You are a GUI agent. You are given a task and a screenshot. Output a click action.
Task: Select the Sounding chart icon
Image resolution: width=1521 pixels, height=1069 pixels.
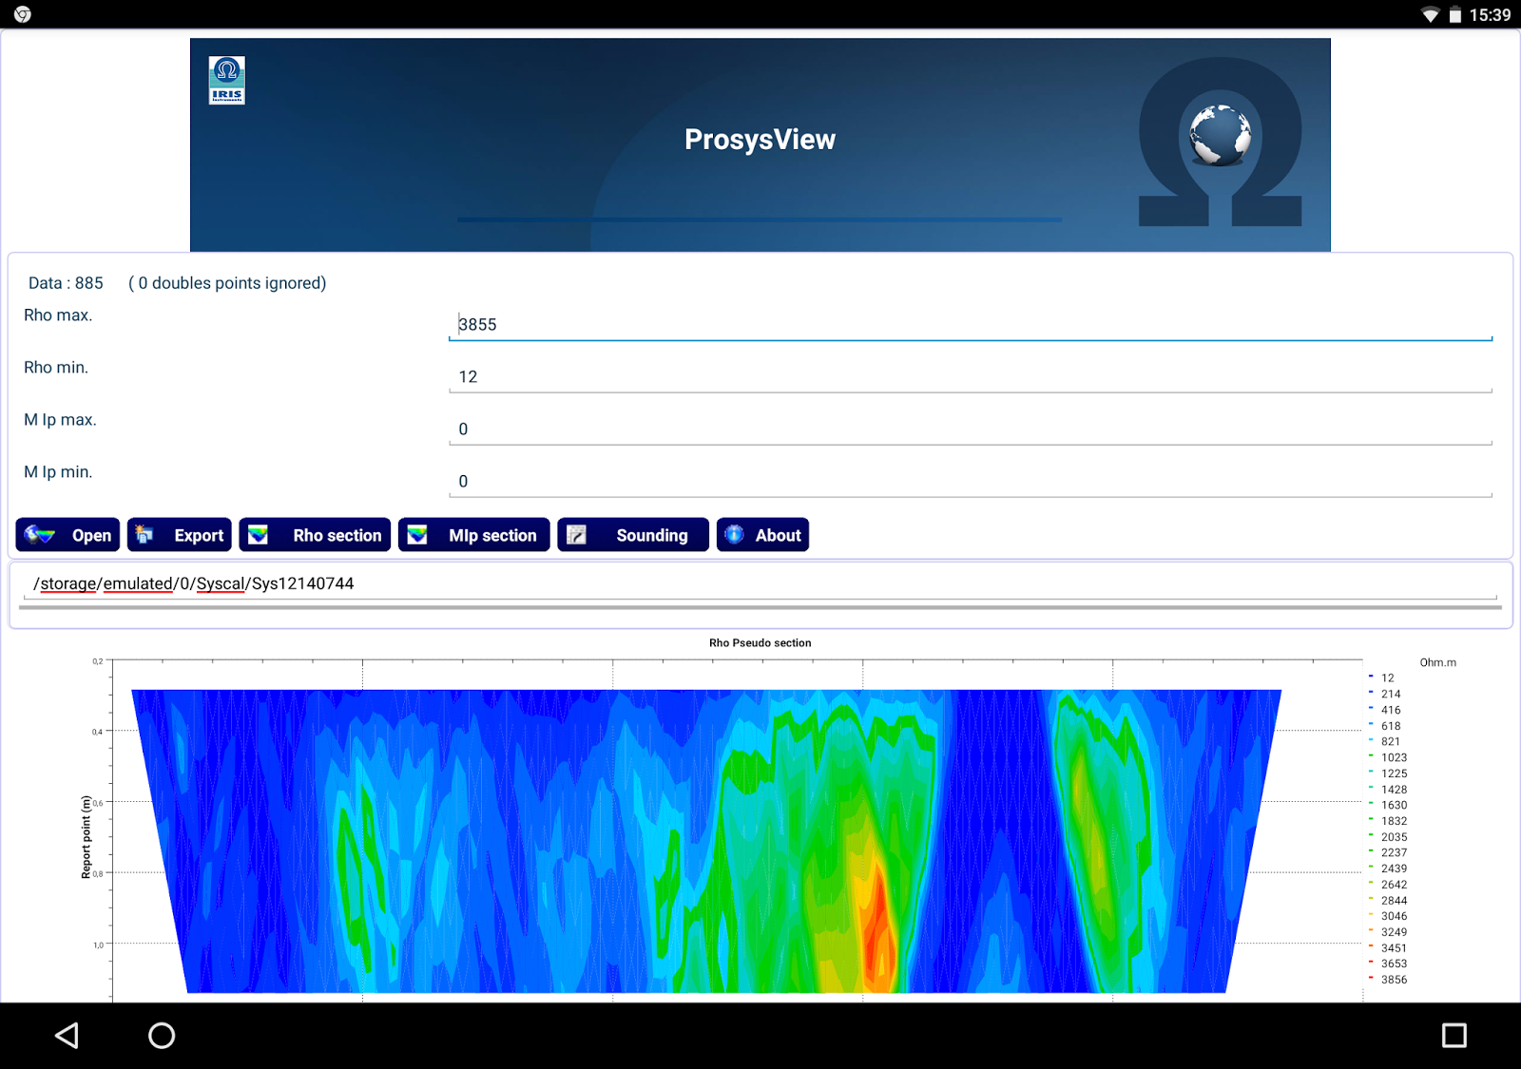pyautogui.click(x=578, y=534)
